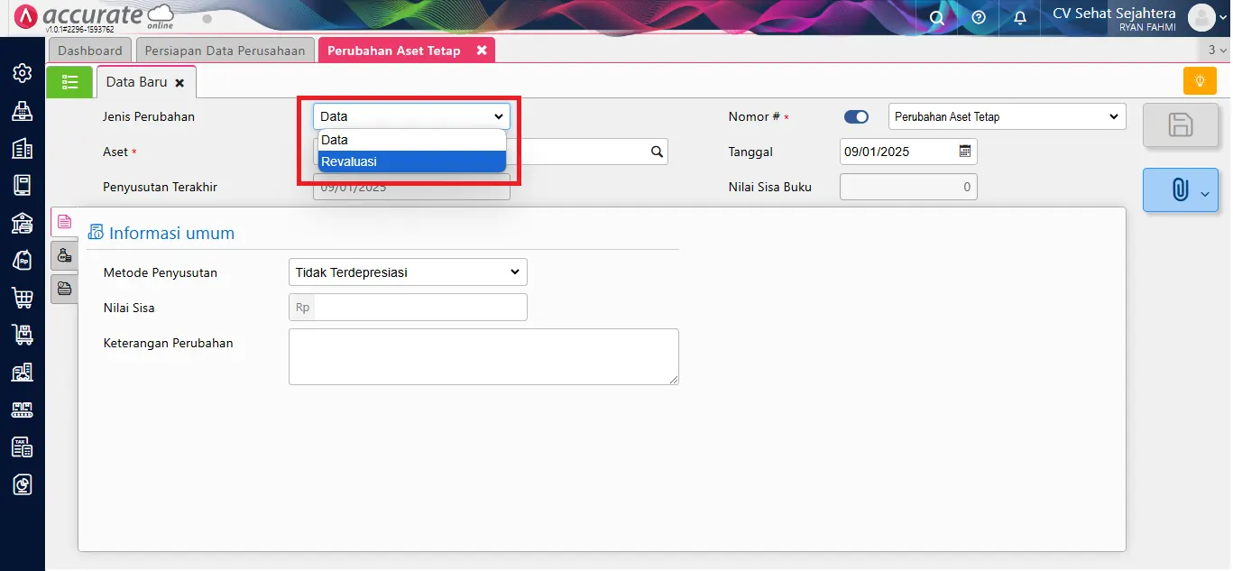Close the Data Baru sub-tab

(179, 82)
